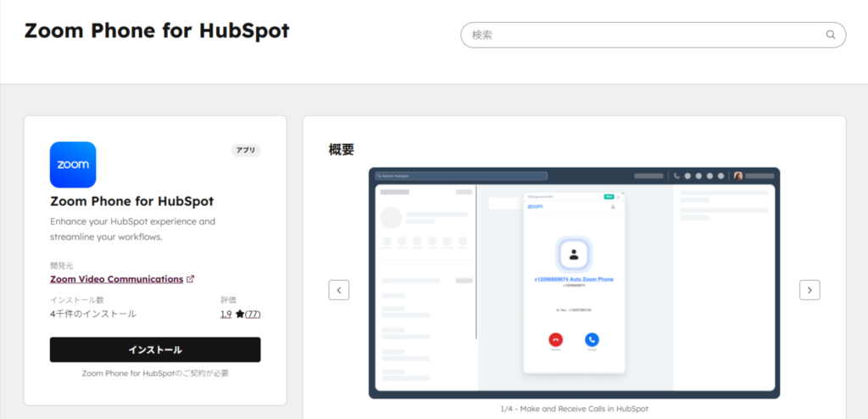This screenshot has width=868, height=419.
Task: Click the 概要 heading
Action: tap(341, 149)
